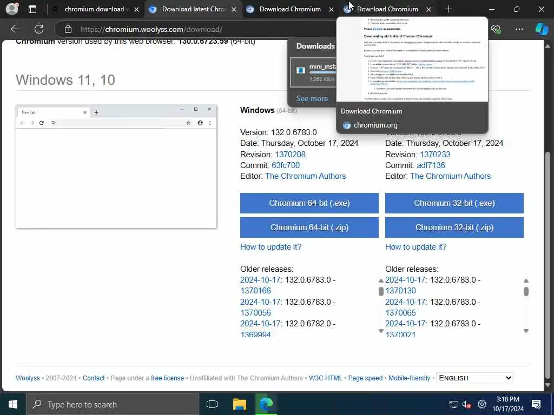Viewport: 554px width, 415px height.
Task: Open older release 1370056
Action: click(255, 313)
